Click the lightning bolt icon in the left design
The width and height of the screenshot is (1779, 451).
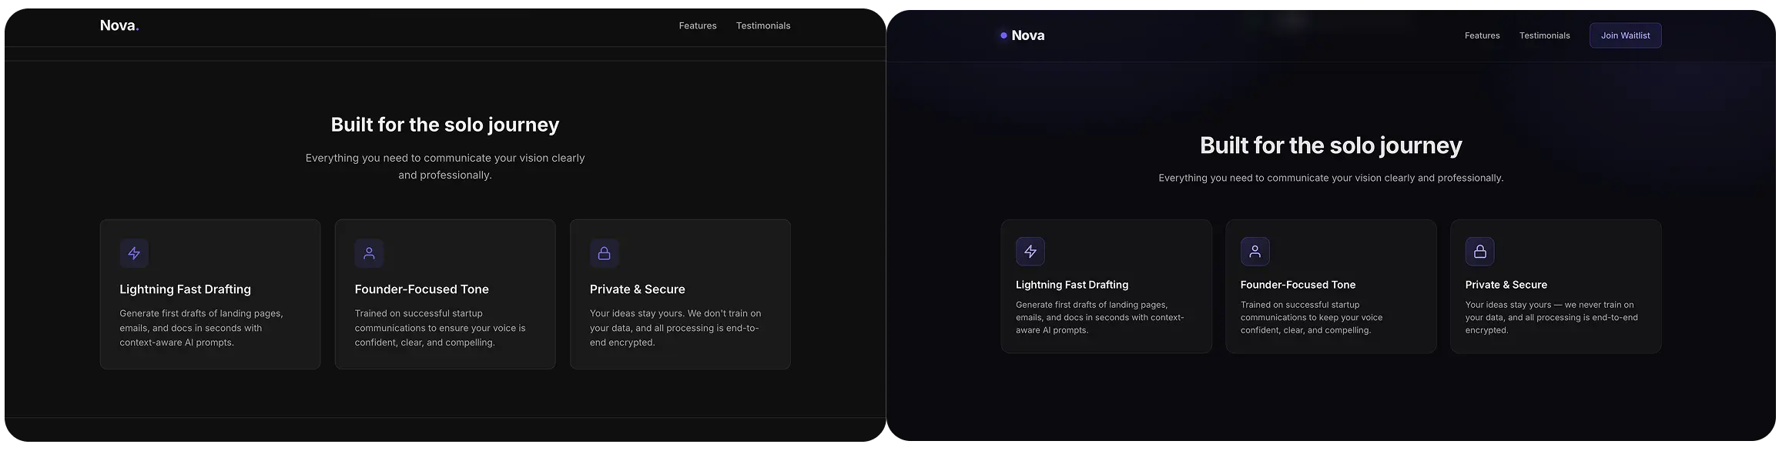[x=134, y=253]
